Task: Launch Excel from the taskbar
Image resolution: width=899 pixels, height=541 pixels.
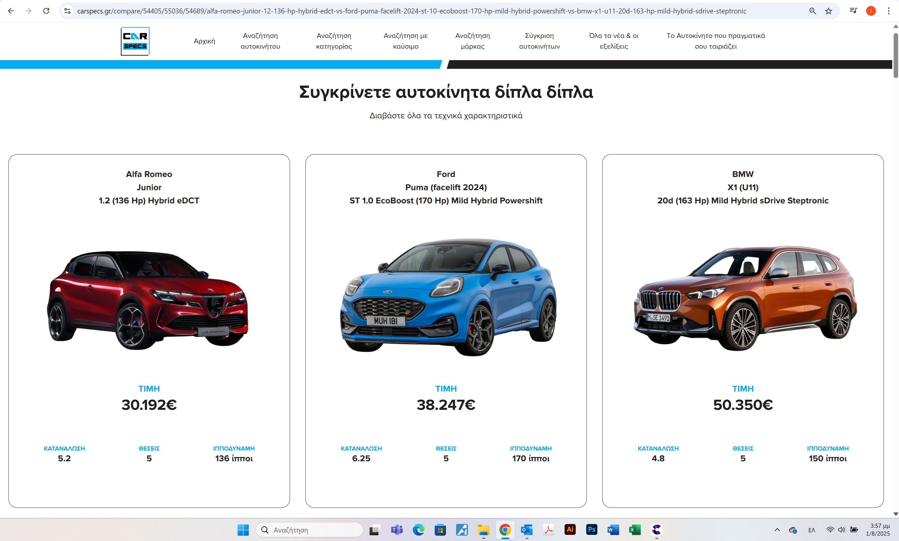Action: [x=635, y=530]
